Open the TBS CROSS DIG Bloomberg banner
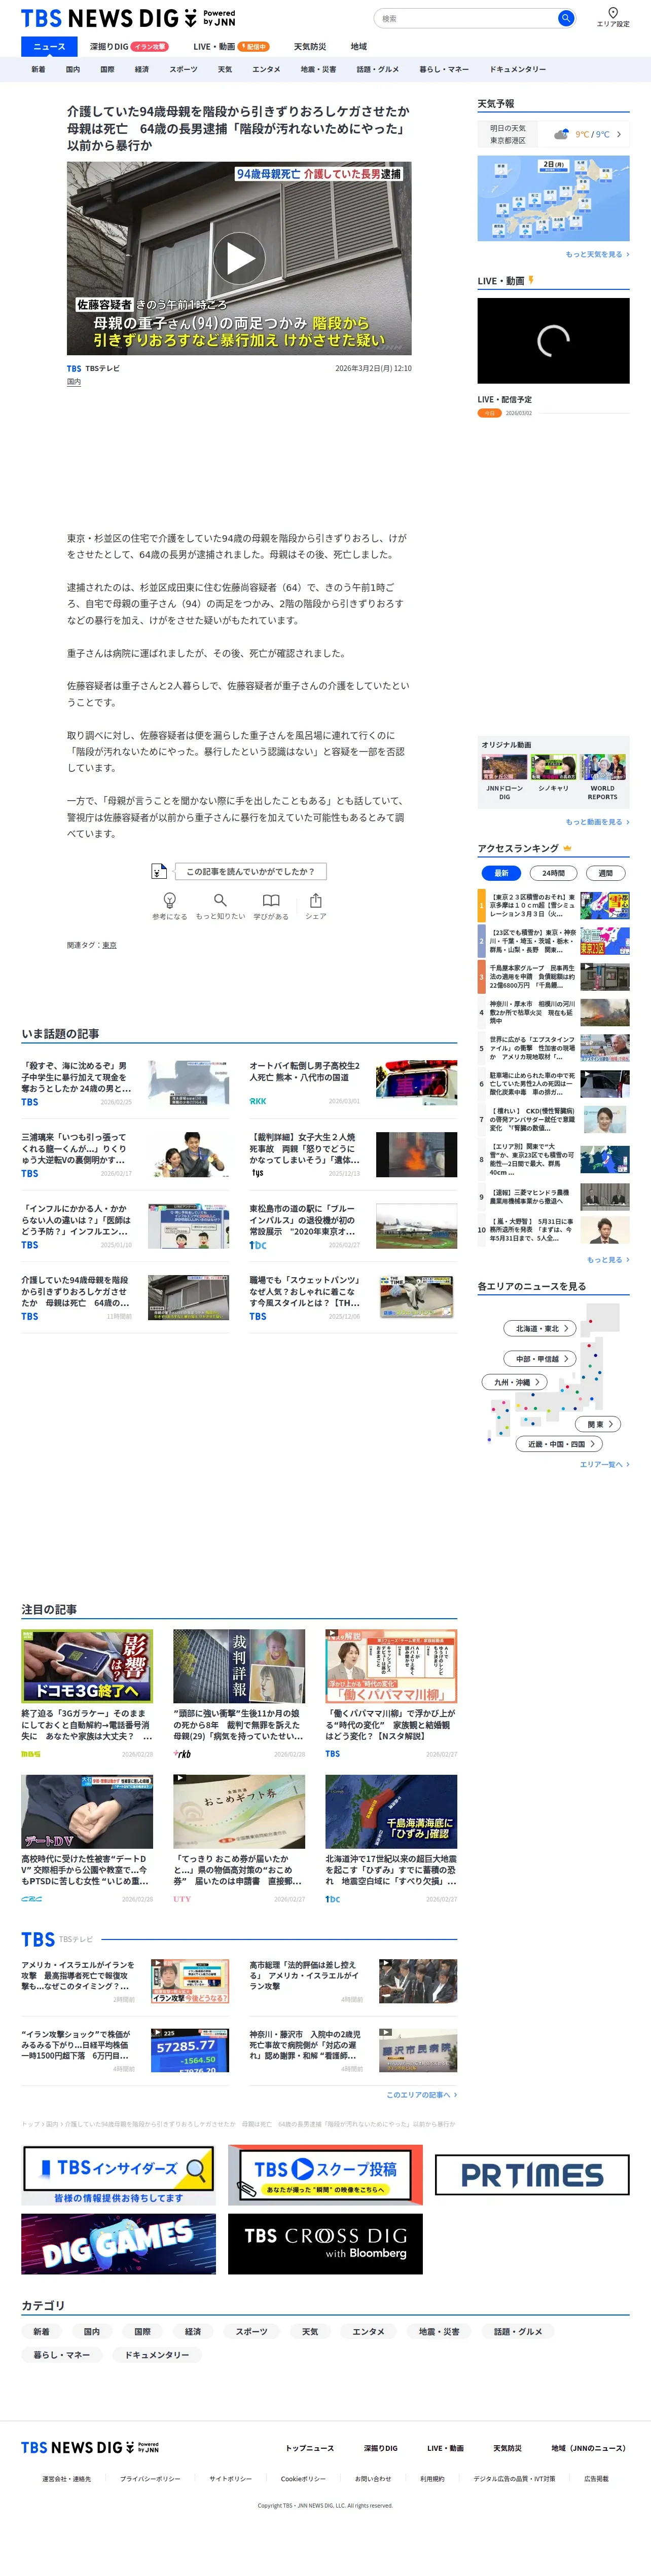Image resolution: width=651 pixels, height=2576 pixels. pyautogui.click(x=325, y=2244)
